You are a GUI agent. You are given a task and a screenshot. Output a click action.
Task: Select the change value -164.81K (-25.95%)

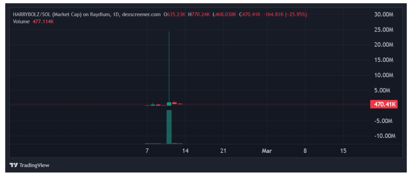pyautogui.click(x=285, y=14)
